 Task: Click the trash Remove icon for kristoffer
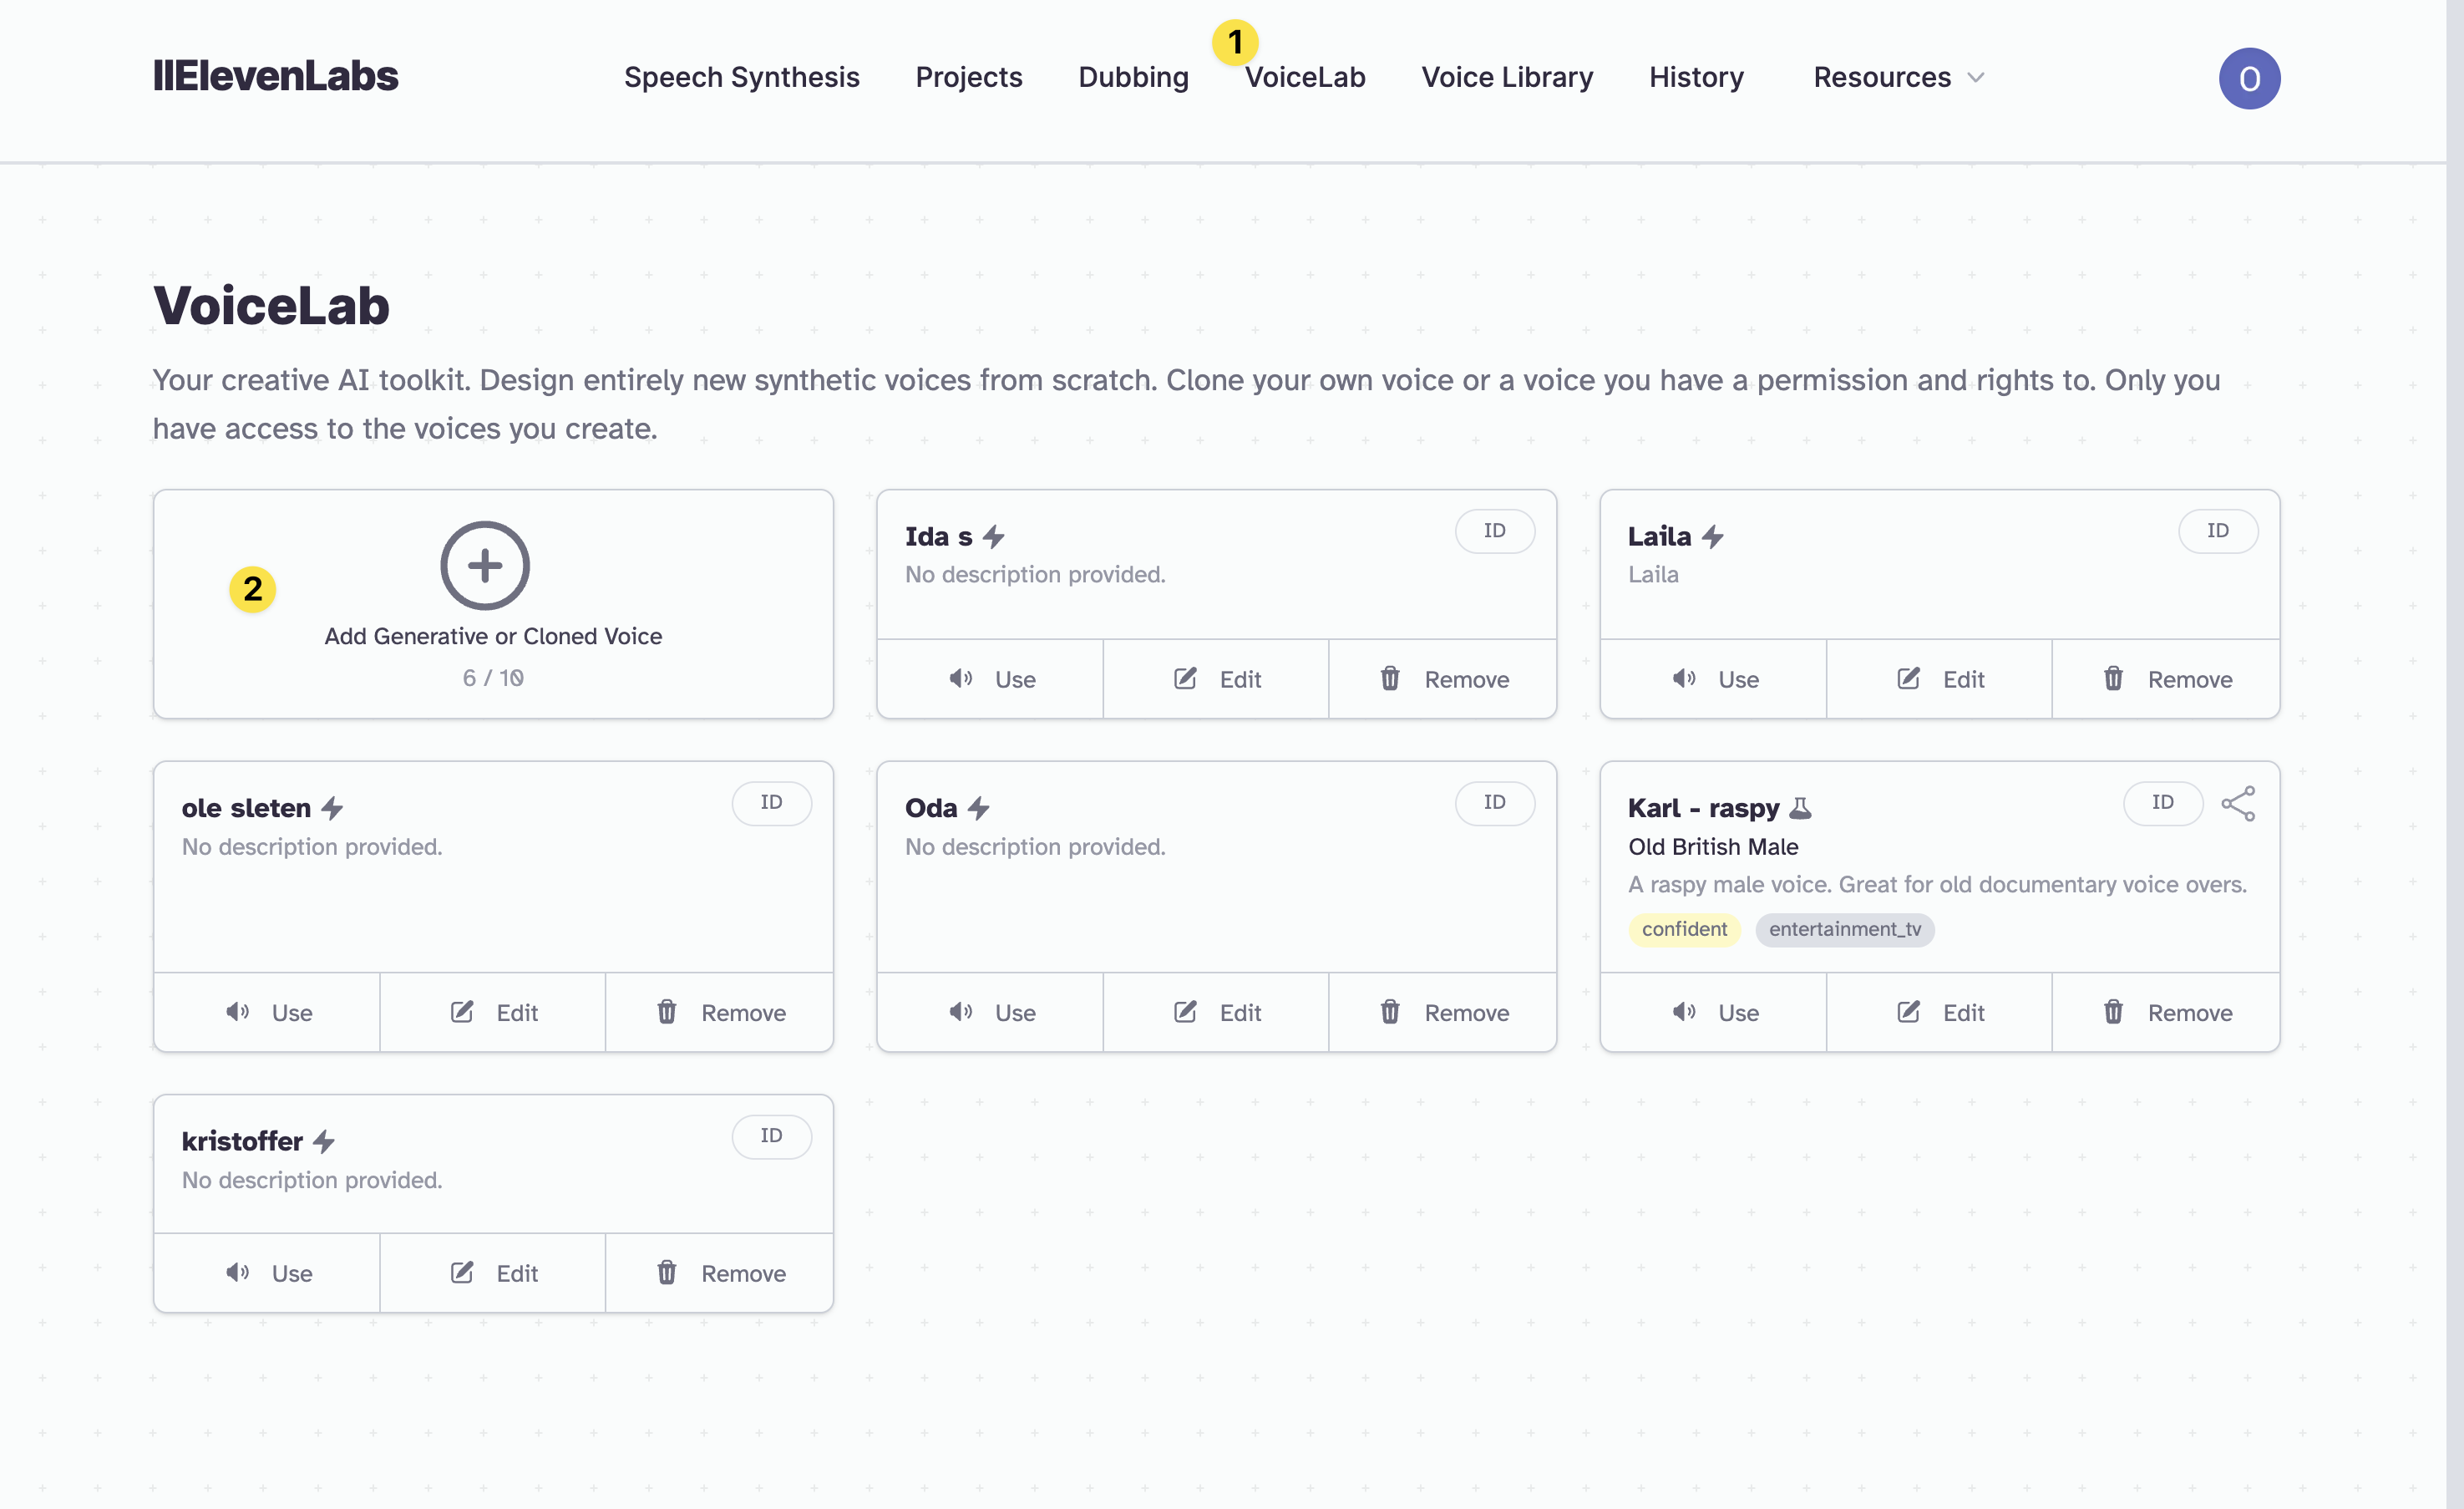pyautogui.click(x=667, y=1273)
